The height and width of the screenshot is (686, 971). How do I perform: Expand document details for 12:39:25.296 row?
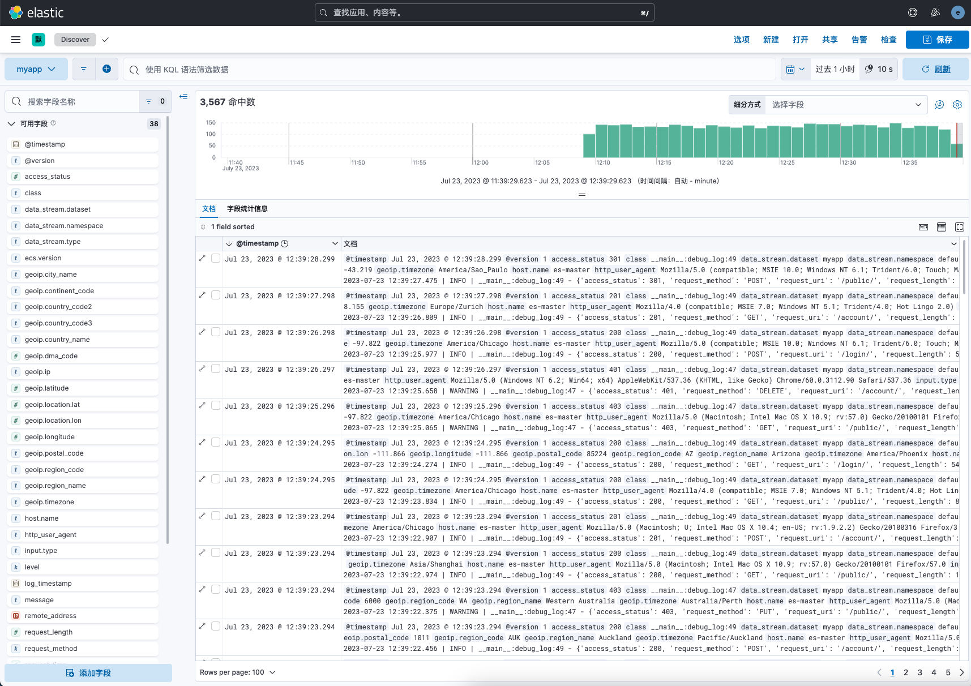tap(202, 405)
